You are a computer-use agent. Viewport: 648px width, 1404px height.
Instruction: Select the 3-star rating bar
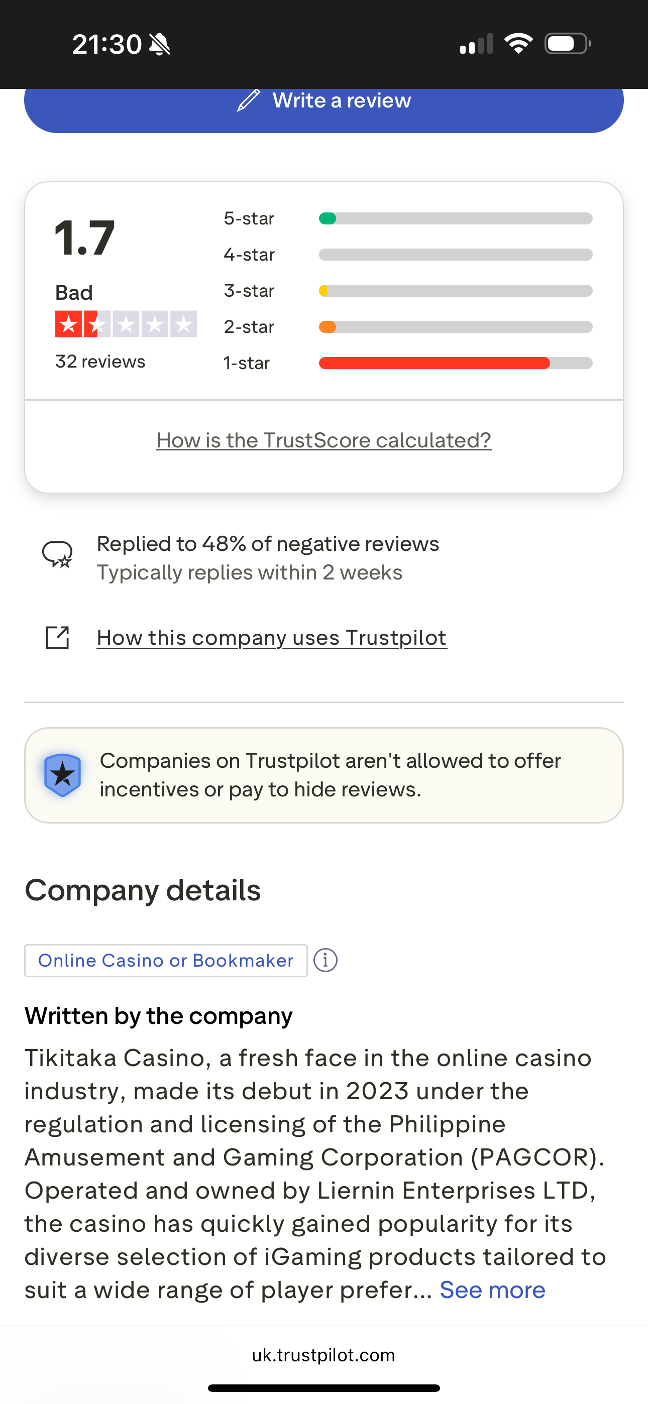click(455, 291)
